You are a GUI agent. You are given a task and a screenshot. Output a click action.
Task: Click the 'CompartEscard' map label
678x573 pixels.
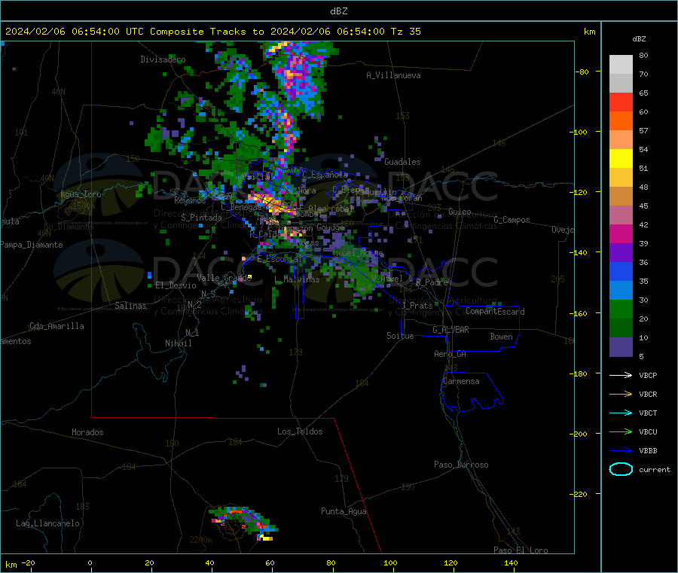495,312
